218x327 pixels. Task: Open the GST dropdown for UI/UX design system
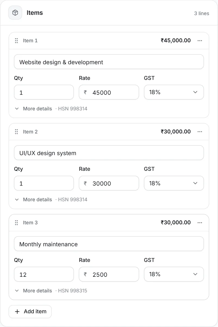[174, 183]
